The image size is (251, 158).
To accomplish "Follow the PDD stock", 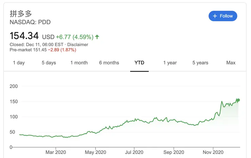I will point(223,16).
